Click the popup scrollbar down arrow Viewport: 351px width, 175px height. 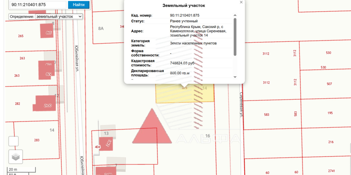[235, 77]
